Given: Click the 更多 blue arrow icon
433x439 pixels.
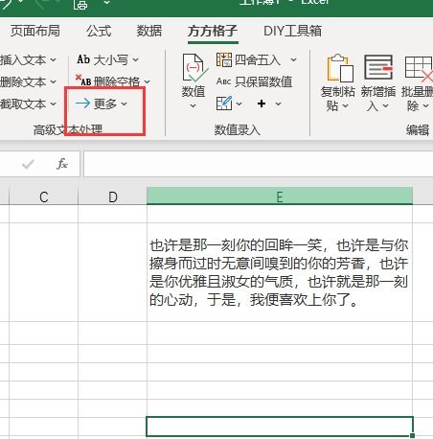Looking at the screenshot, I should (83, 104).
